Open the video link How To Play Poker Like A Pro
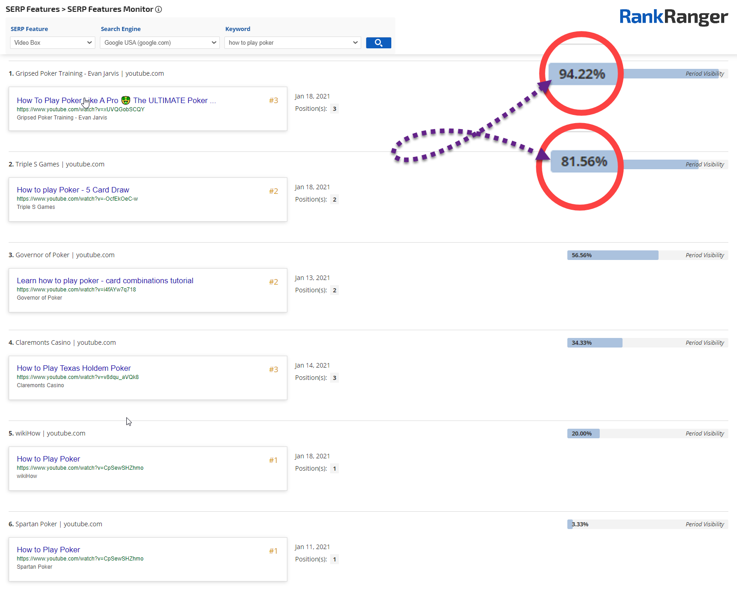The width and height of the screenshot is (737, 597). coord(116,100)
